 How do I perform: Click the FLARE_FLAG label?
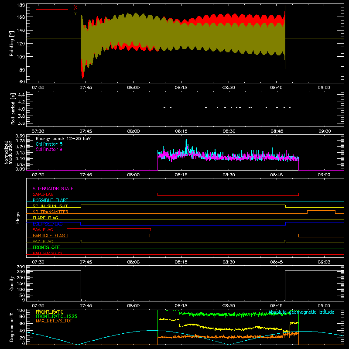pyautogui.click(x=45, y=218)
